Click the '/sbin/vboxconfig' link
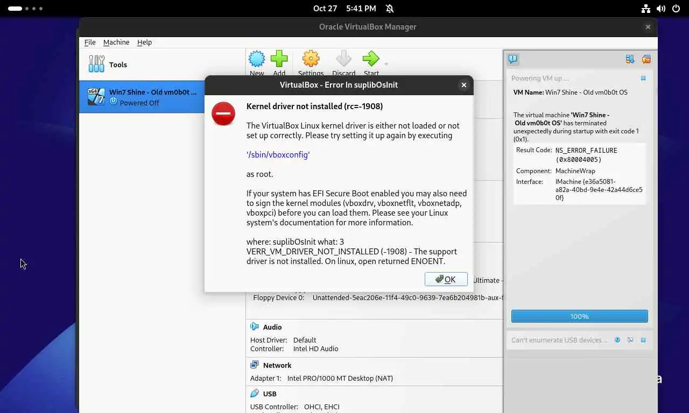689x413 pixels. (x=278, y=155)
